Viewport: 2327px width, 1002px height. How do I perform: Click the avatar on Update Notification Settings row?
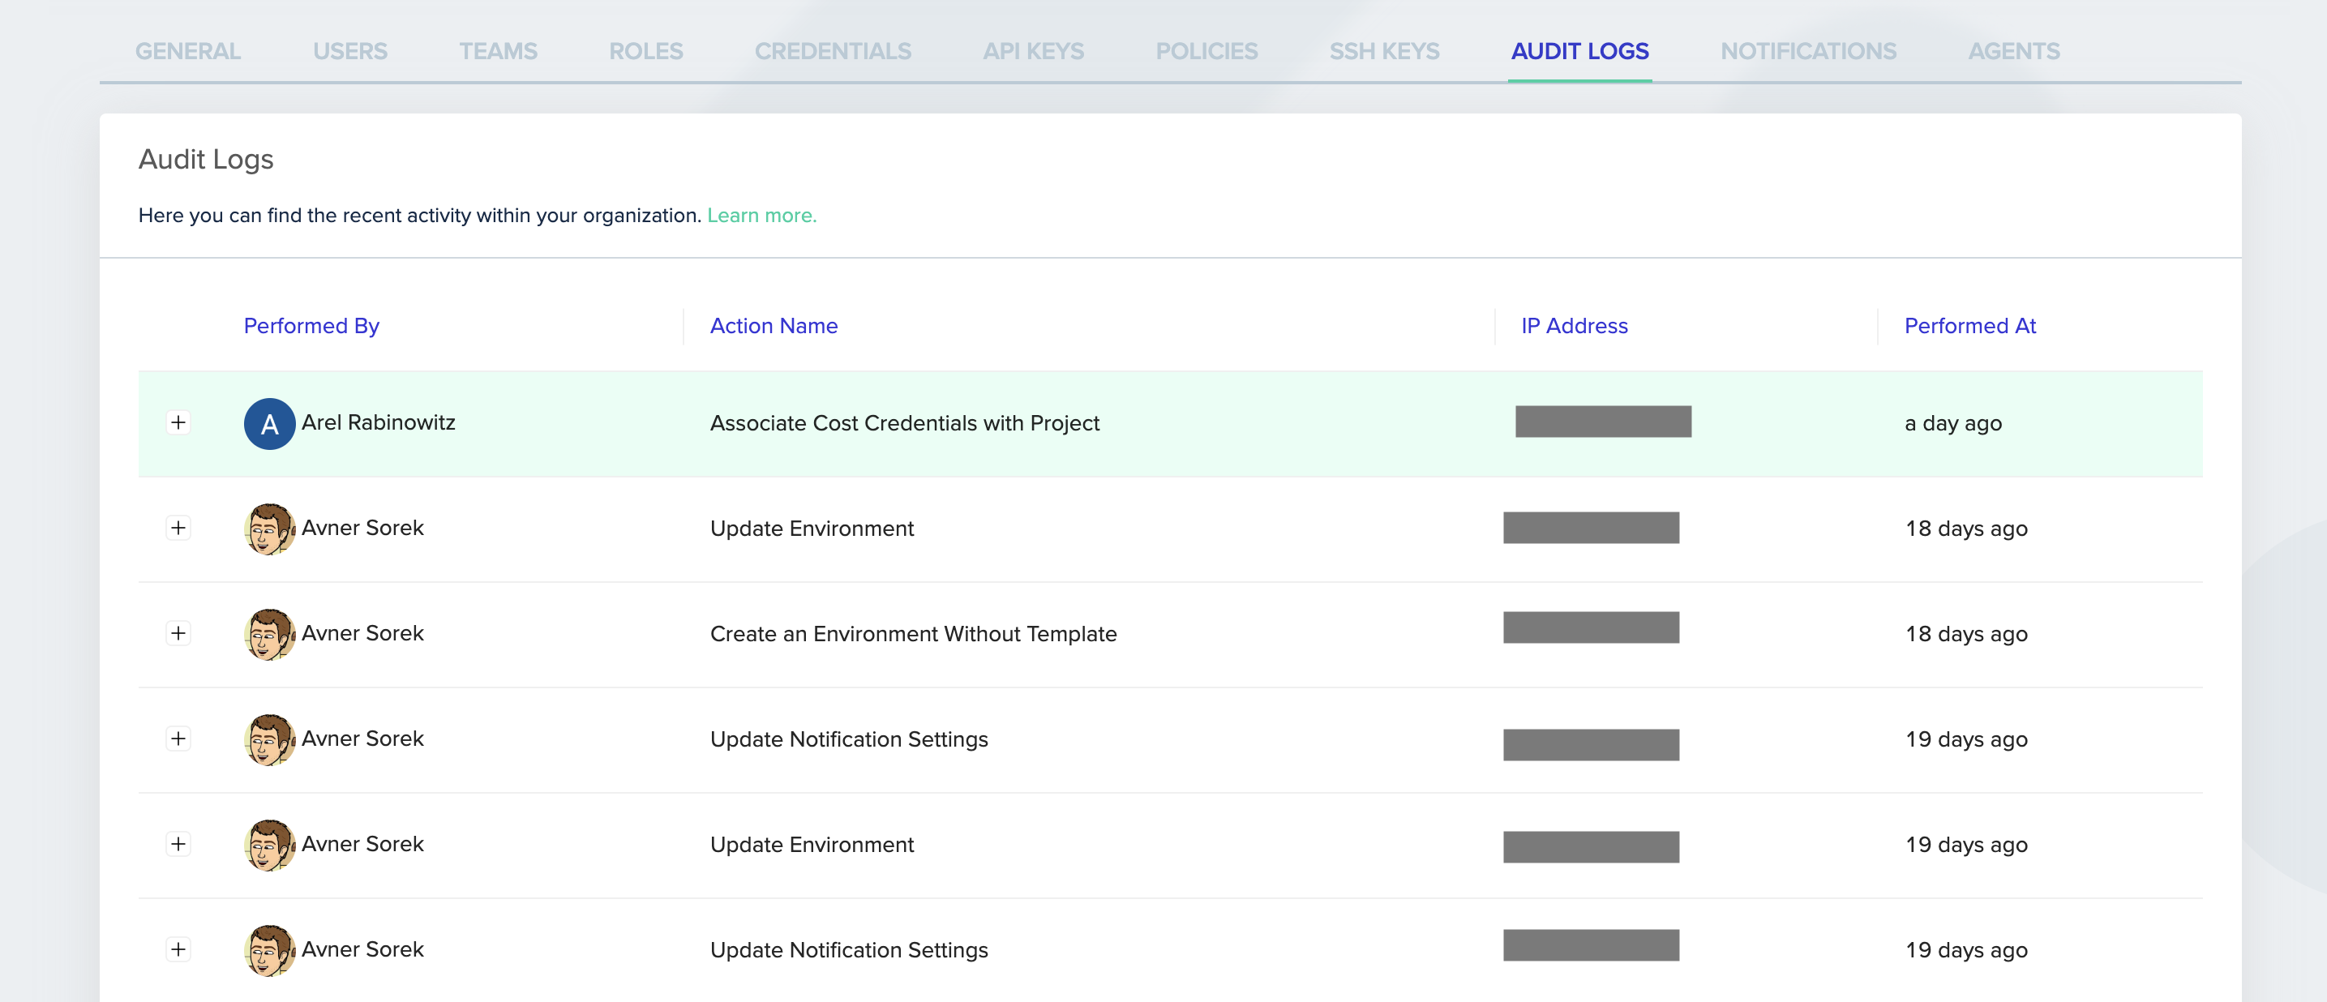point(268,739)
